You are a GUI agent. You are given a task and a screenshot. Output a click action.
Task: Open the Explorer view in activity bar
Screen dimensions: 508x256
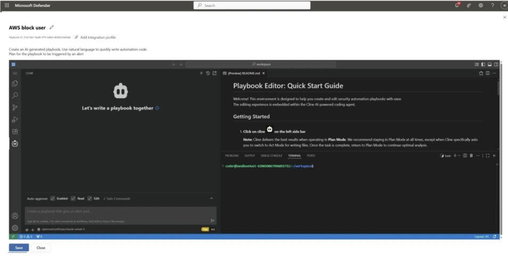click(15, 84)
